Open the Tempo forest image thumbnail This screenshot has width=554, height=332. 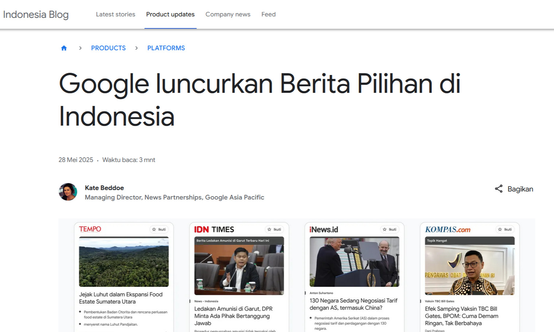click(124, 262)
